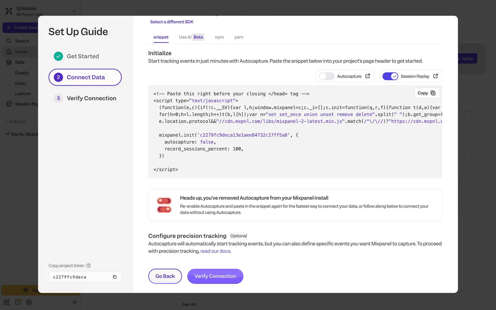Click the Verify Connection button

[x=215, y=276]
